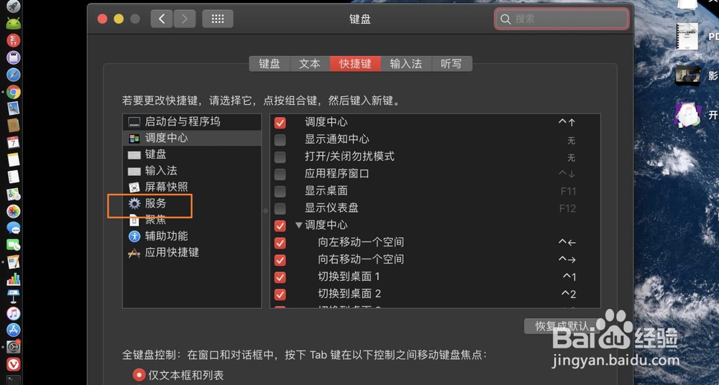Launch the green Android app from Dock
The image size is (719, 385).
(13, 24)
